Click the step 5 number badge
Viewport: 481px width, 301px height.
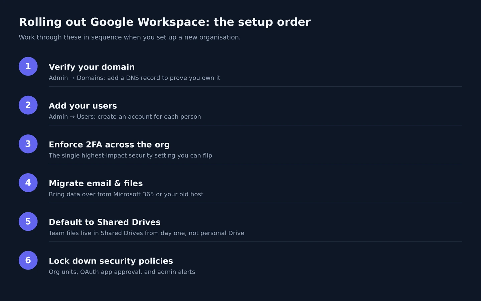[x=28, y=221]
